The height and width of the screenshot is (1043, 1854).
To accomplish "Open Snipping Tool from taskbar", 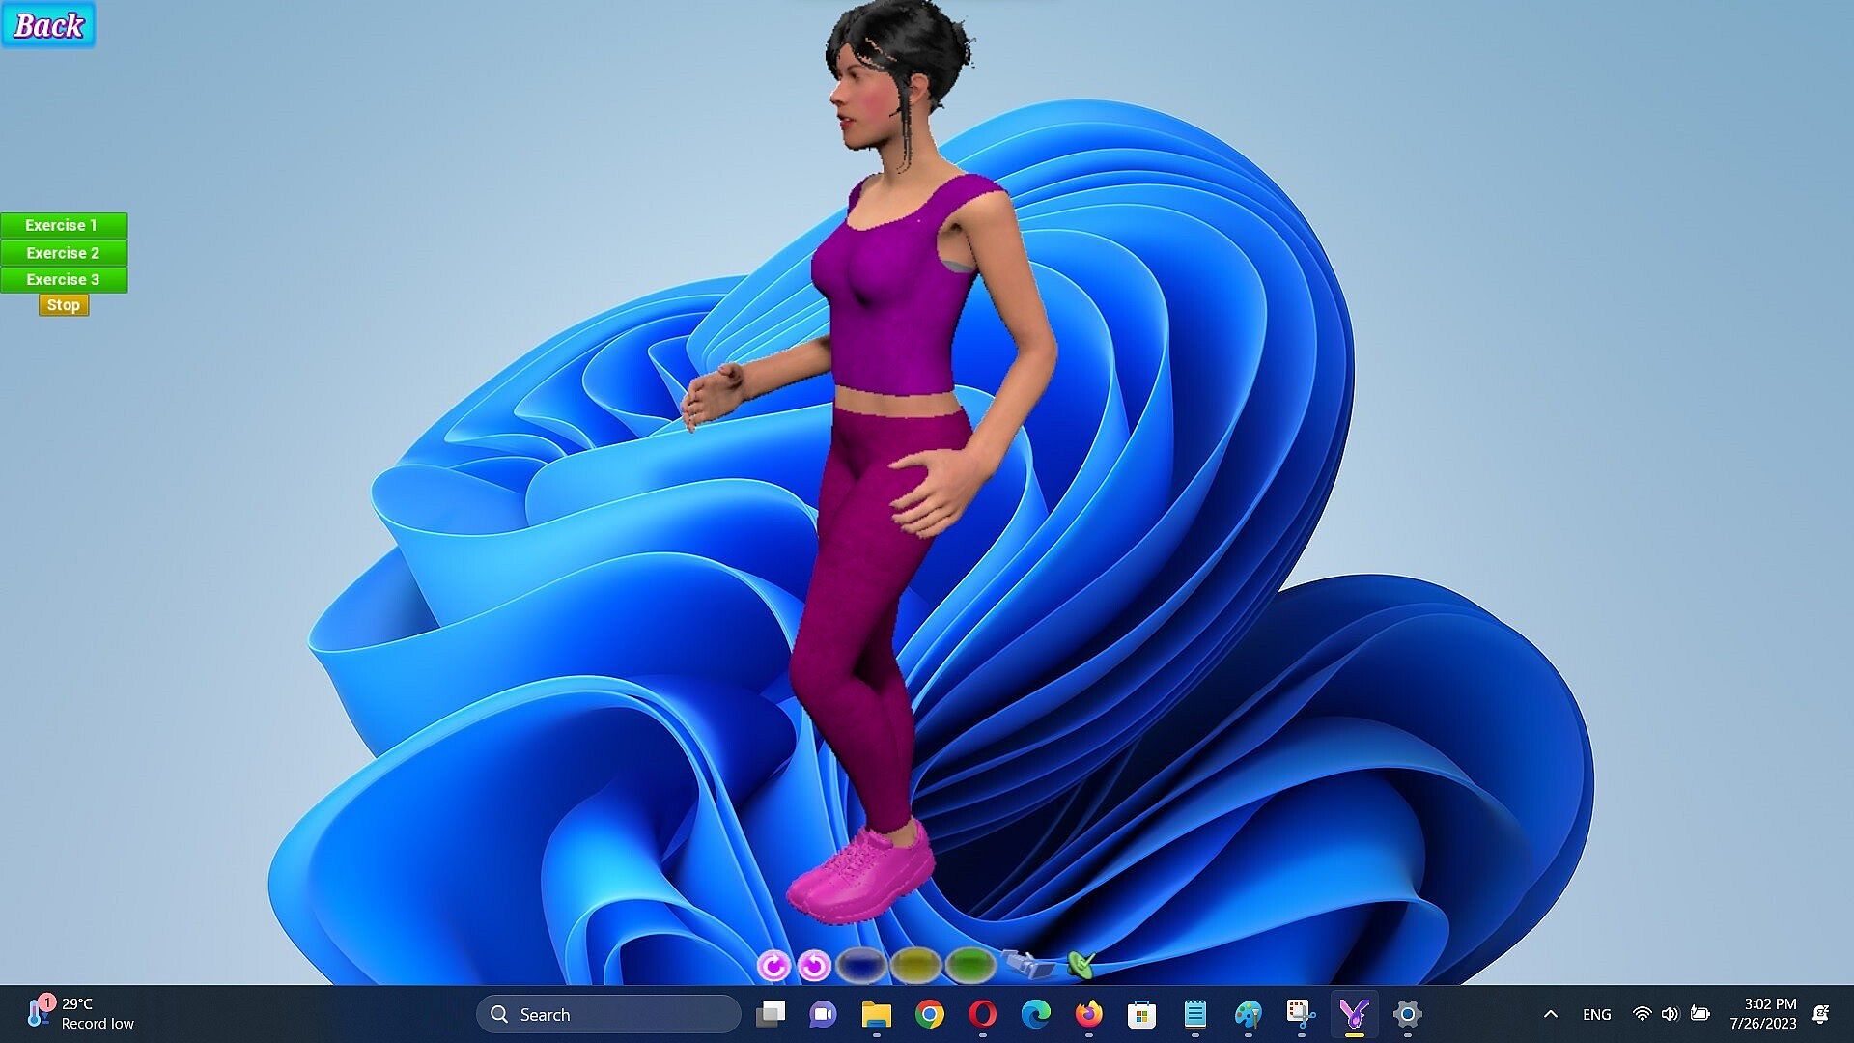I will pyautogui.click(x=1301, y=1014).
